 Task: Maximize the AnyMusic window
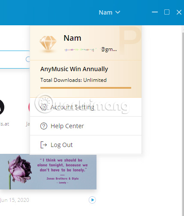167,12
